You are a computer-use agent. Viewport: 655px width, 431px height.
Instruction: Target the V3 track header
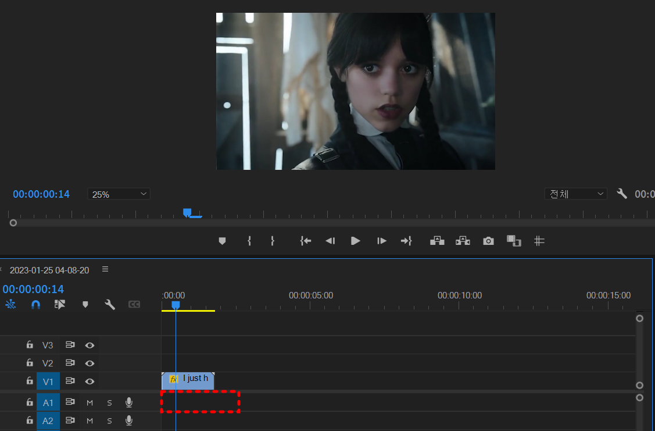[48, 345]
